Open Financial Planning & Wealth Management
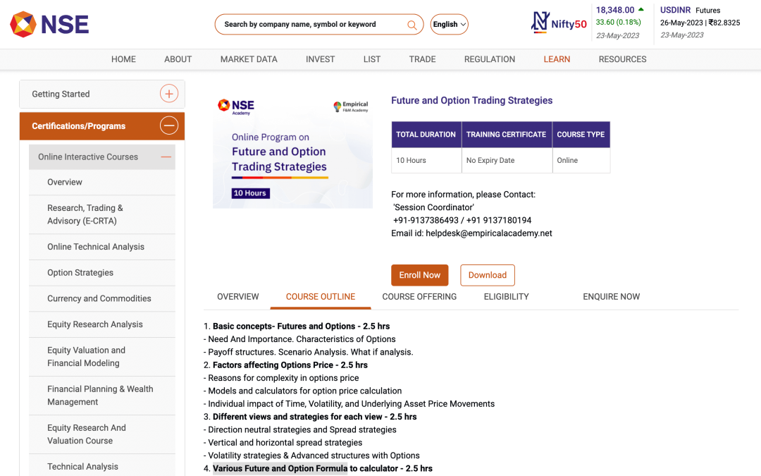Image resolution: width=761 pixels, height=476 pixels. (x=102, y=396)
